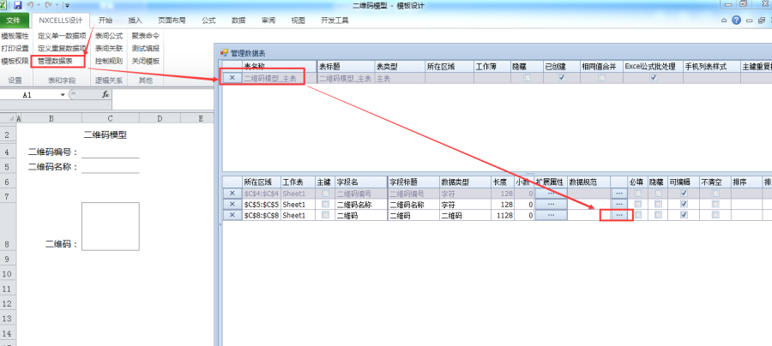Image resolution: width=772 pixels, height=346 pixels.
Task: Delete the 二维码模型_主表 row with X icon
Action: pos(232,78)
